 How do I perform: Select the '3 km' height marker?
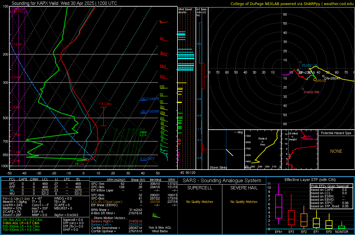point(17,134)
